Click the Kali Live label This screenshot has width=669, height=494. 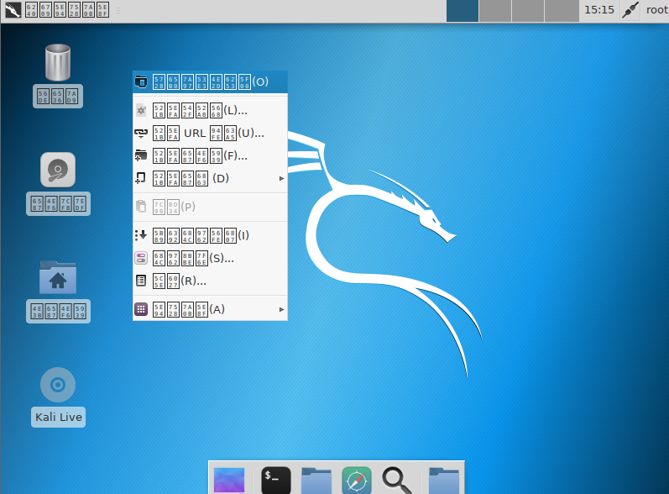click(59, 418)
